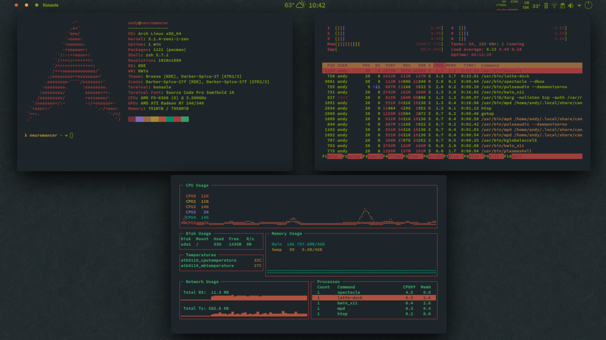Image resolution: width=606 pixels, height=340 pixels.
Task: Click the 63° weather temperature in top bar
Action: point(289,5)
